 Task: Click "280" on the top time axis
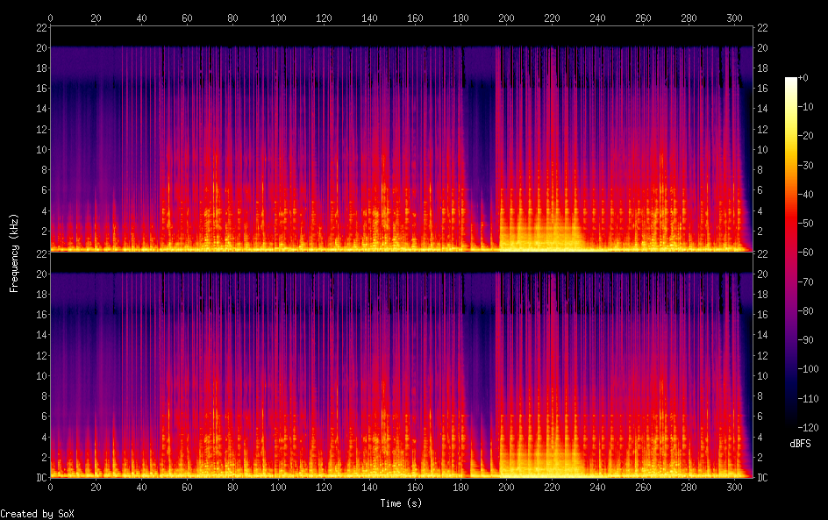[x=689, y=18]
